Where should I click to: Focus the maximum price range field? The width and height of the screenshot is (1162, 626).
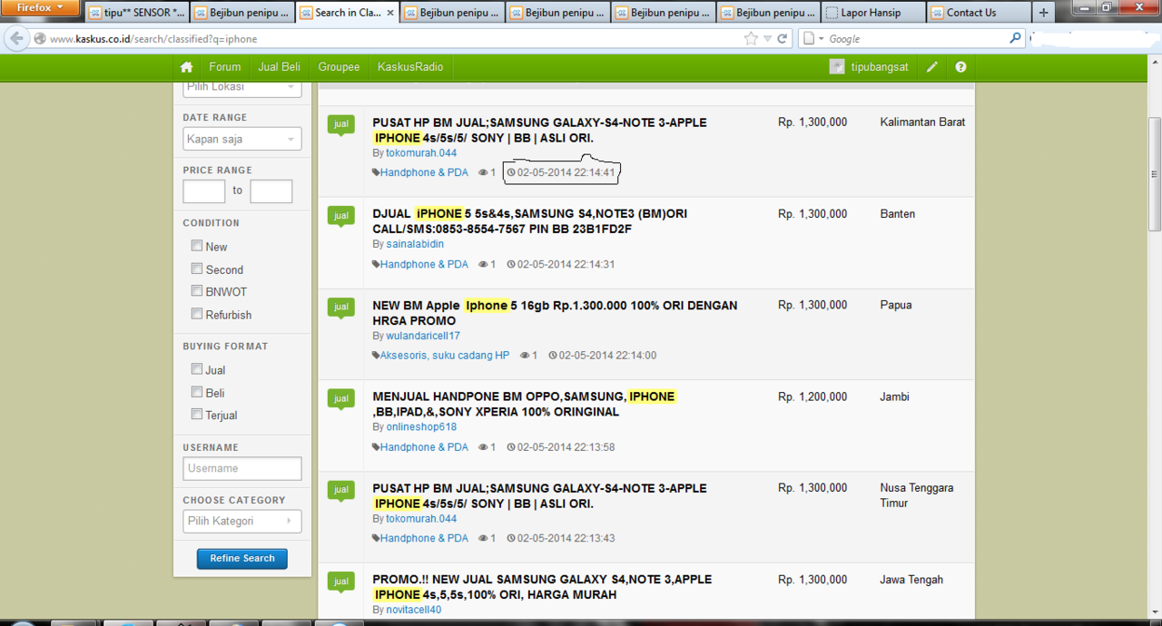point(271,191)
